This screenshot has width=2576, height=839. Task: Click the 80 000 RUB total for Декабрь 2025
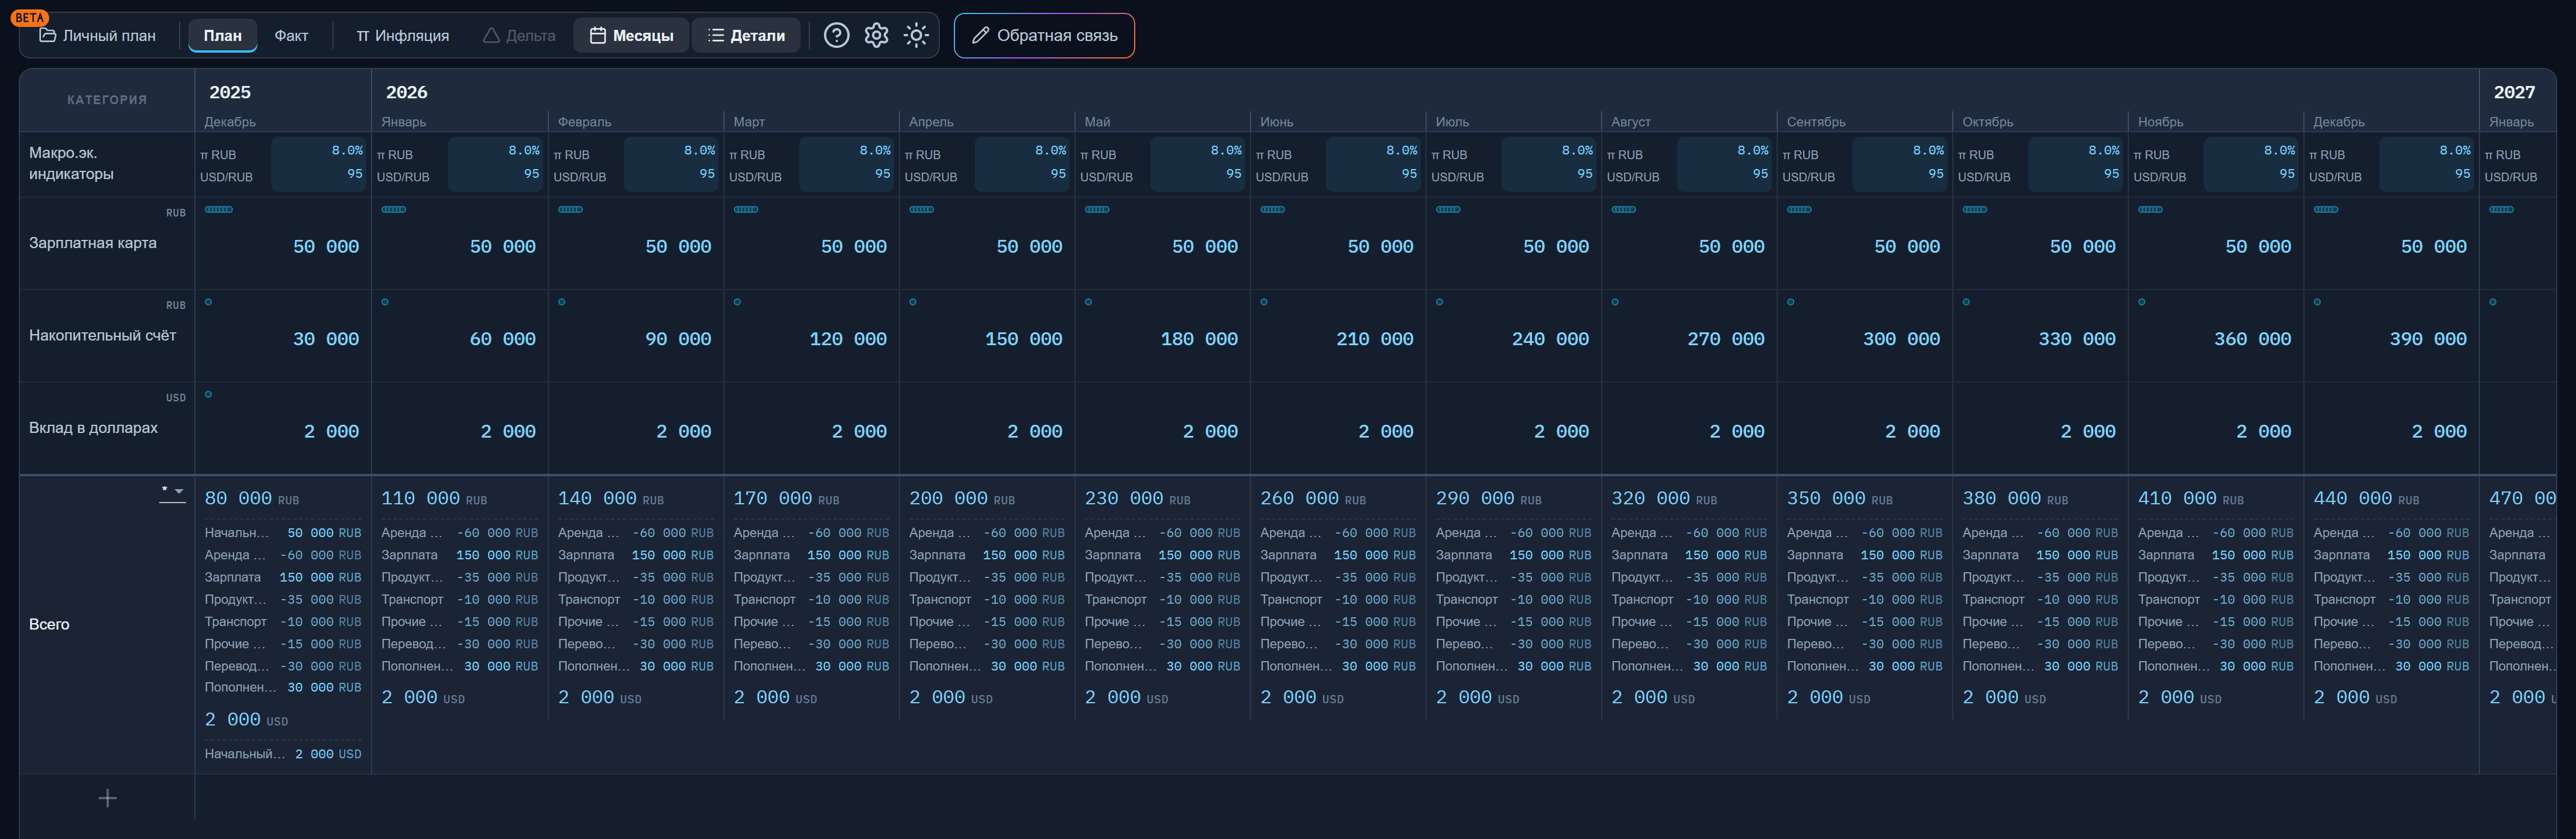click(251, 498)
